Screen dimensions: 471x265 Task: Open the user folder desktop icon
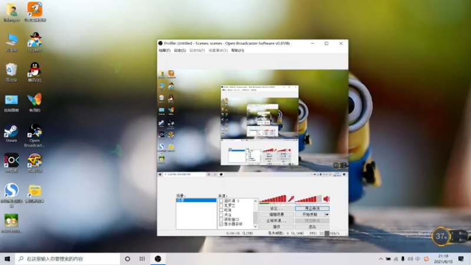point(12,12)
